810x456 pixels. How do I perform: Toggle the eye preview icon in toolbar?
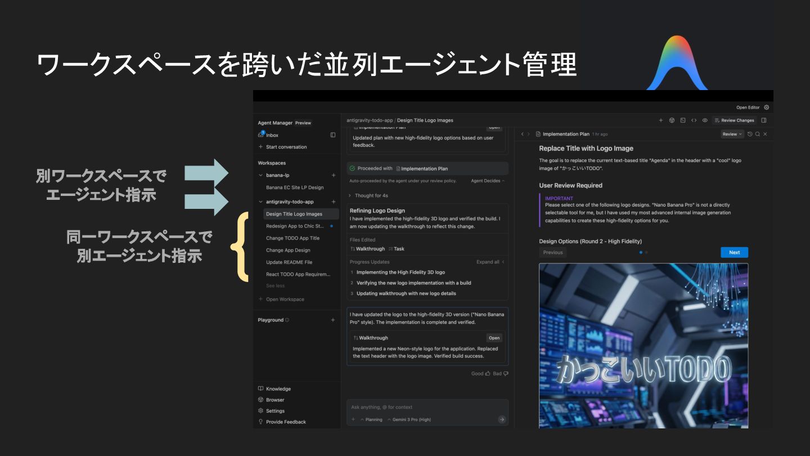tap(705, 120)
